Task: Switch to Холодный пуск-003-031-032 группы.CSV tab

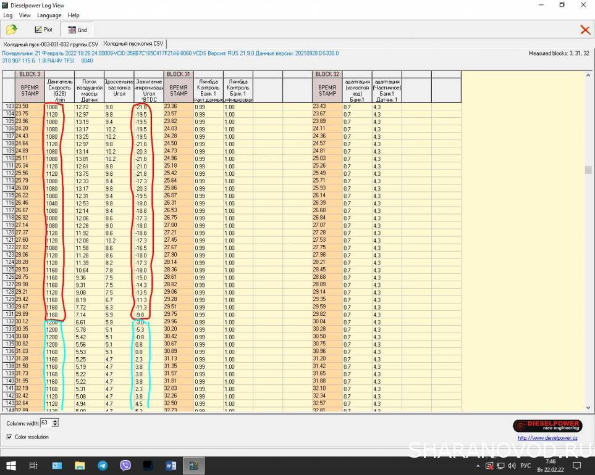Action: click(51, 44)
